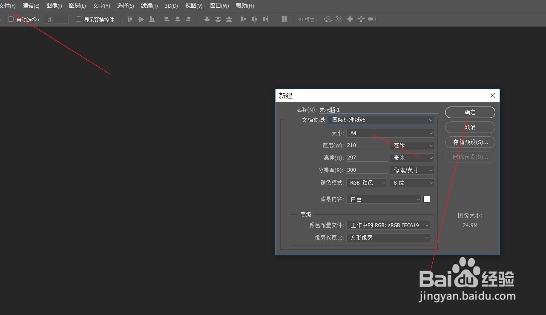Open the height unit 毫米 dropdown
The image size is (546, 315).
pyautogui.click(x=412, y=158)
